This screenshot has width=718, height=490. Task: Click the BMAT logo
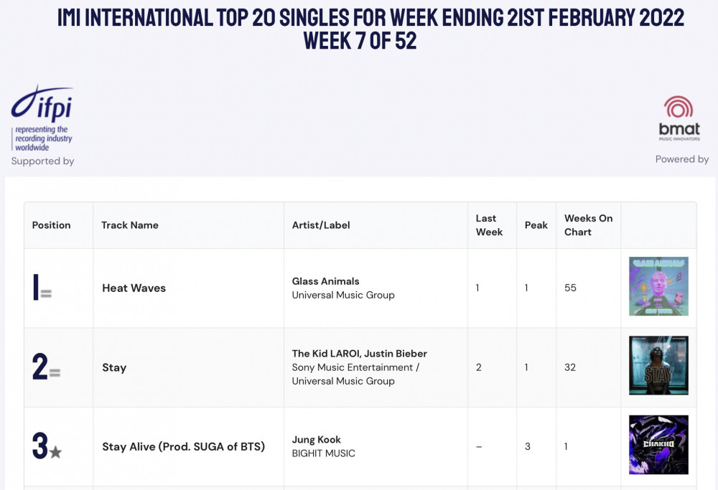point(679,118)
